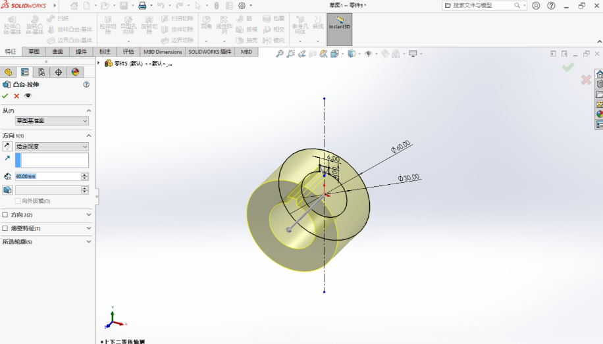Open the Display Style icon
603x344 pixels.
point(352,54)
